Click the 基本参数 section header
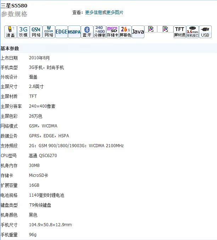 (x=10, y=48)
